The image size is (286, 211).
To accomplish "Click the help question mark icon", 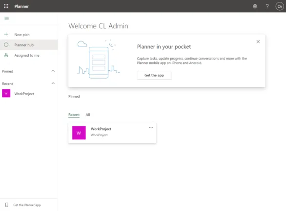I will click(267, 6).
